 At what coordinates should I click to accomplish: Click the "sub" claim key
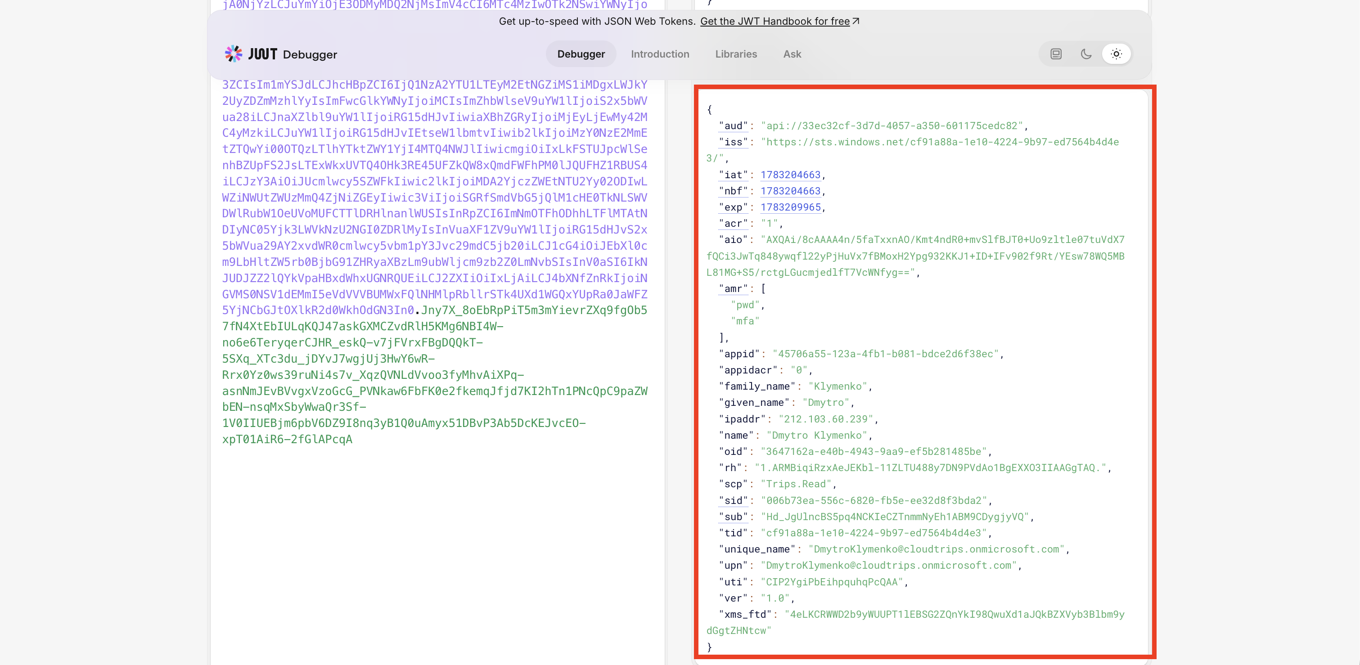(x=733, y=517)
